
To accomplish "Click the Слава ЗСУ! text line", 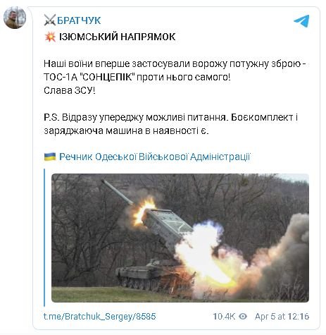I will click(x=70, y=90).
